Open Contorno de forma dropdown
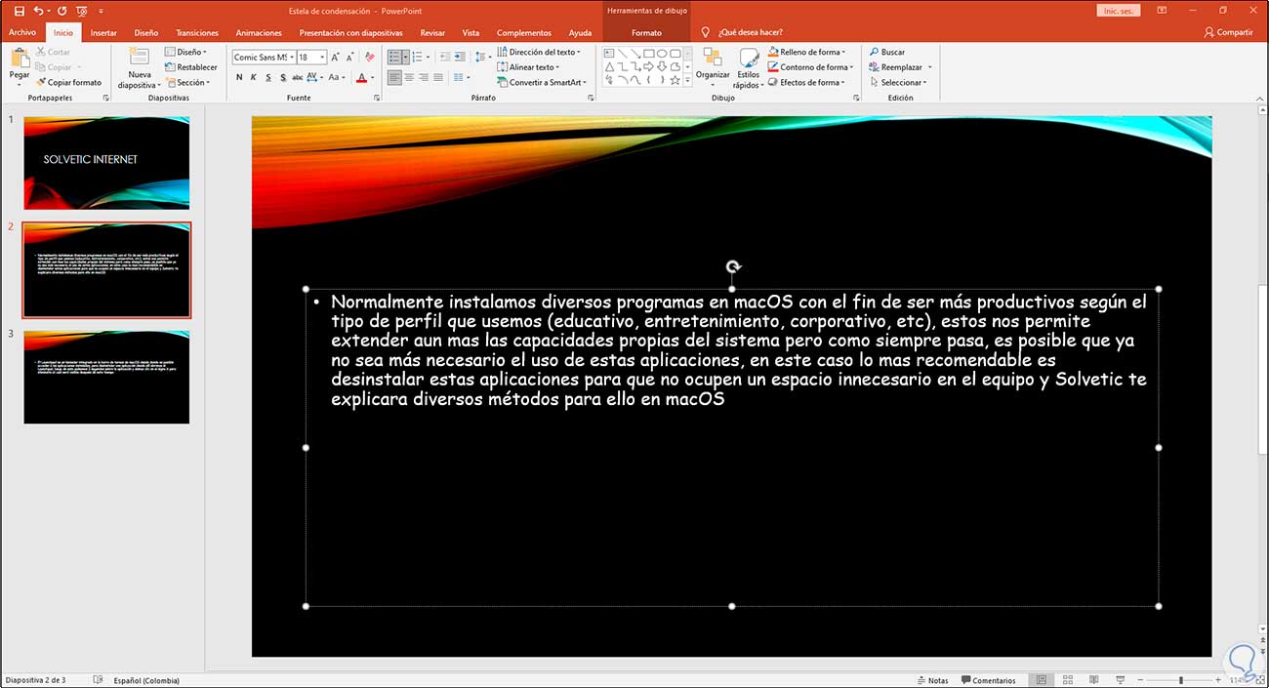Screen dimensions: 1269x688 point(811,67)
